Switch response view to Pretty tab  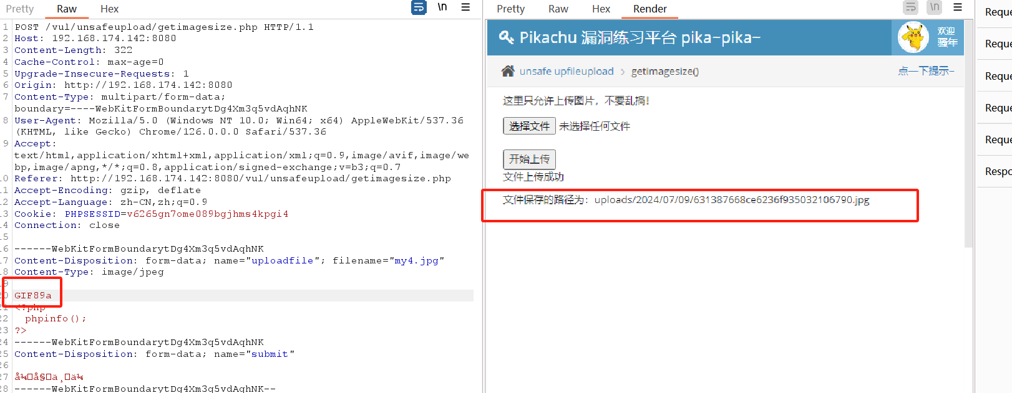pos(511,9)
